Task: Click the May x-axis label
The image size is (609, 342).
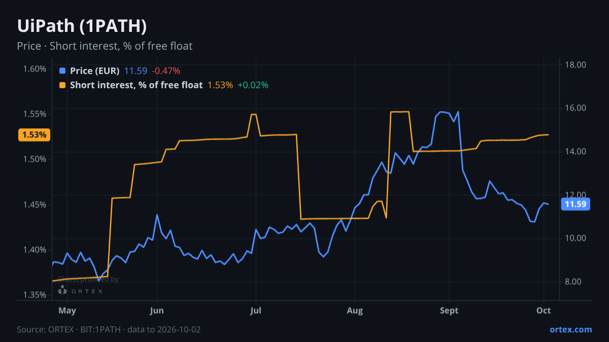Action: (x=67, y=310)
